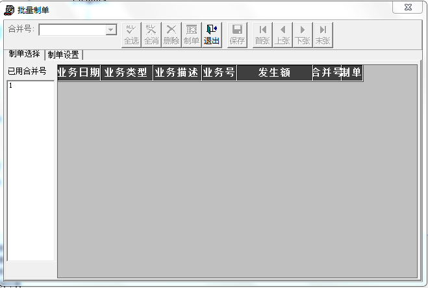Image resolution: width=428 pixels, height=288 pixels.
Task: Click the 制单 column header in grid
Action: [x=352, y=73]
